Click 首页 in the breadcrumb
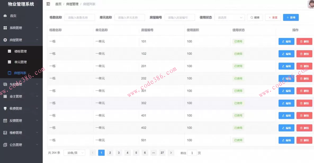This screenshot has height=163, width=314. click(x=58, y=4)
